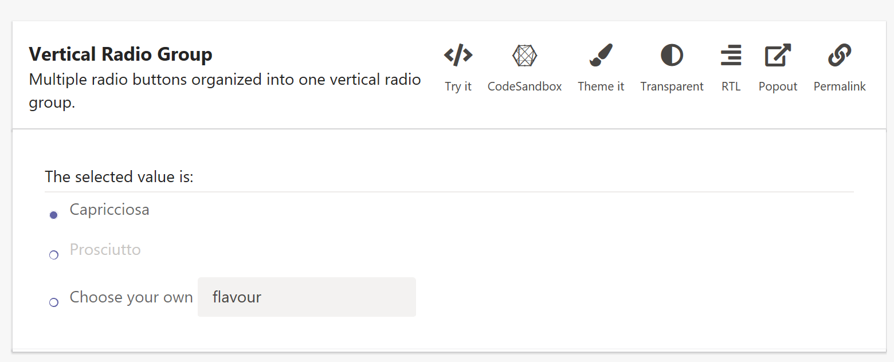This screenshot has width=894, height=362.
Task: Click the Popout text label
Action: pos(778,86)
